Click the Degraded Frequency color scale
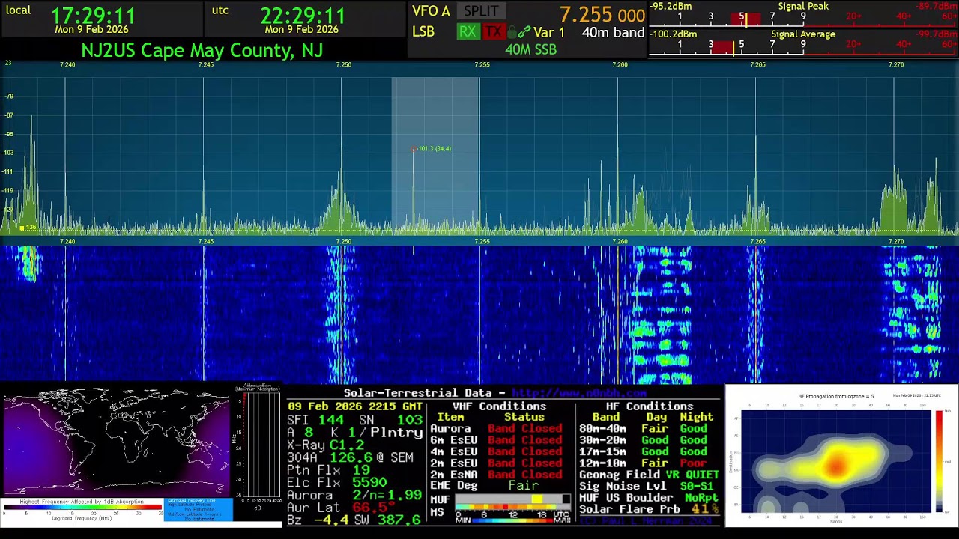The width and height of the screenshot is (959, 539). 82,507
